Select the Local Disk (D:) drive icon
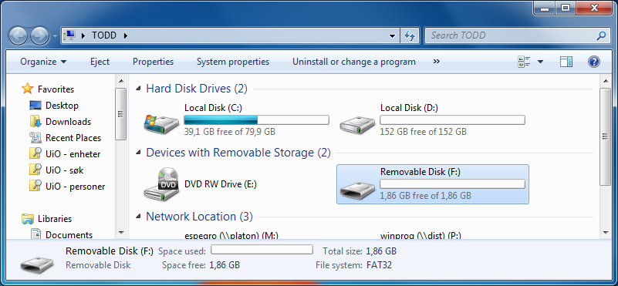Viewport: 618px width, 286px height. tap(357, 124)
